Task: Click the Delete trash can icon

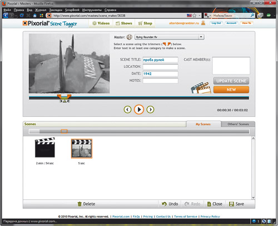Action: (80, 204)
